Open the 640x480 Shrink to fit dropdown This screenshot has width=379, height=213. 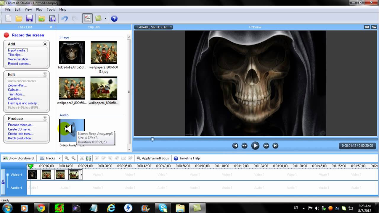click(x=154, y=27)
